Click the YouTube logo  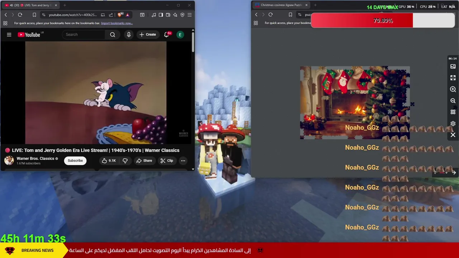click(29, 35)
